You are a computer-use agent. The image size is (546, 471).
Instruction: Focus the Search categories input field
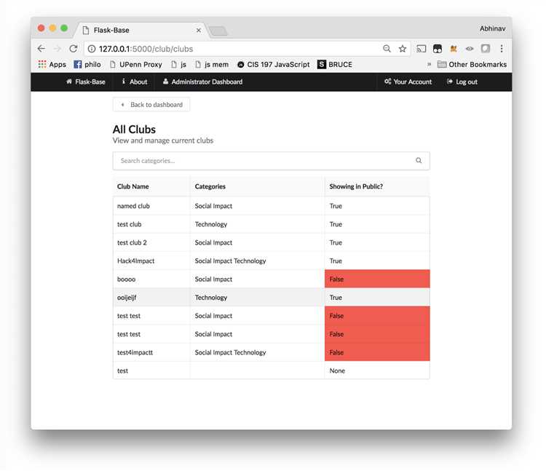[272, 160]
